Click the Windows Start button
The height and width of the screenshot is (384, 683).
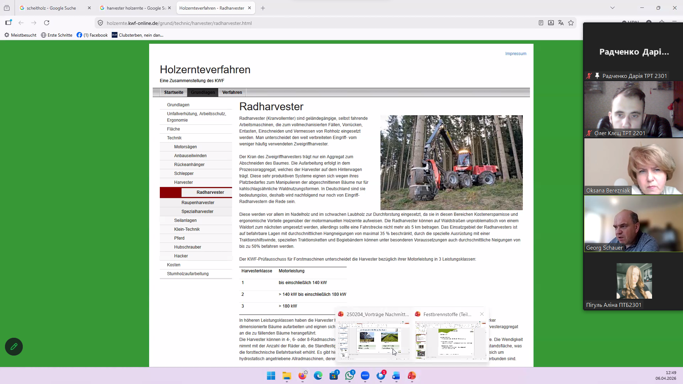271,375
